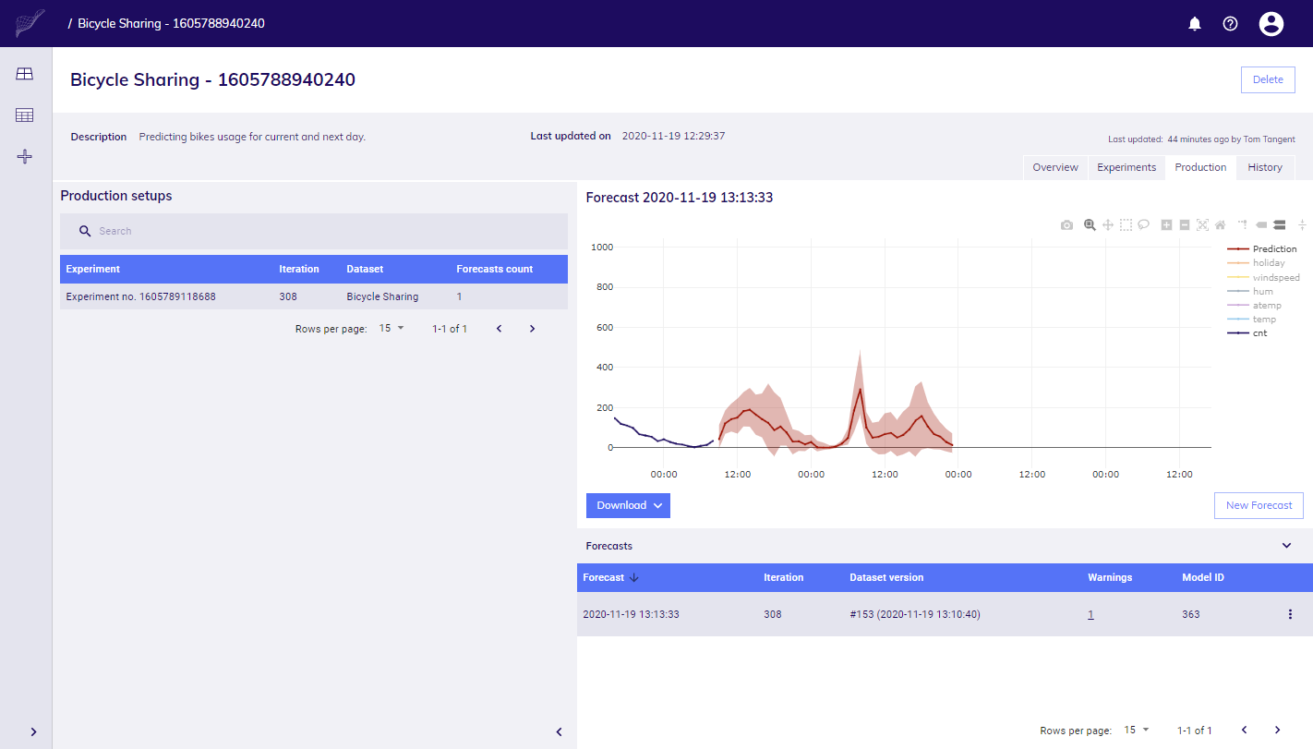Click Bicycle Sharing breadcrumb in top bar

[x=171, y=23]
